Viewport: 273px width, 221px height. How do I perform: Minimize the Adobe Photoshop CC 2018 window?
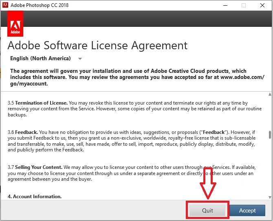coord(225,5)
